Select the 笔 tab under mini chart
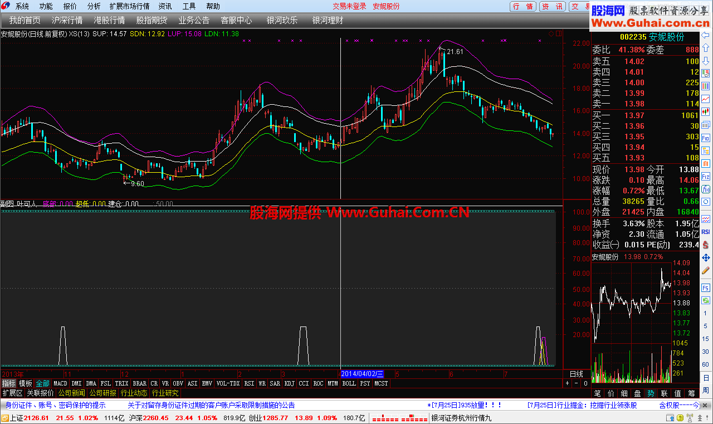The height and width of the screenshot is (424, 713). point(598,393)
